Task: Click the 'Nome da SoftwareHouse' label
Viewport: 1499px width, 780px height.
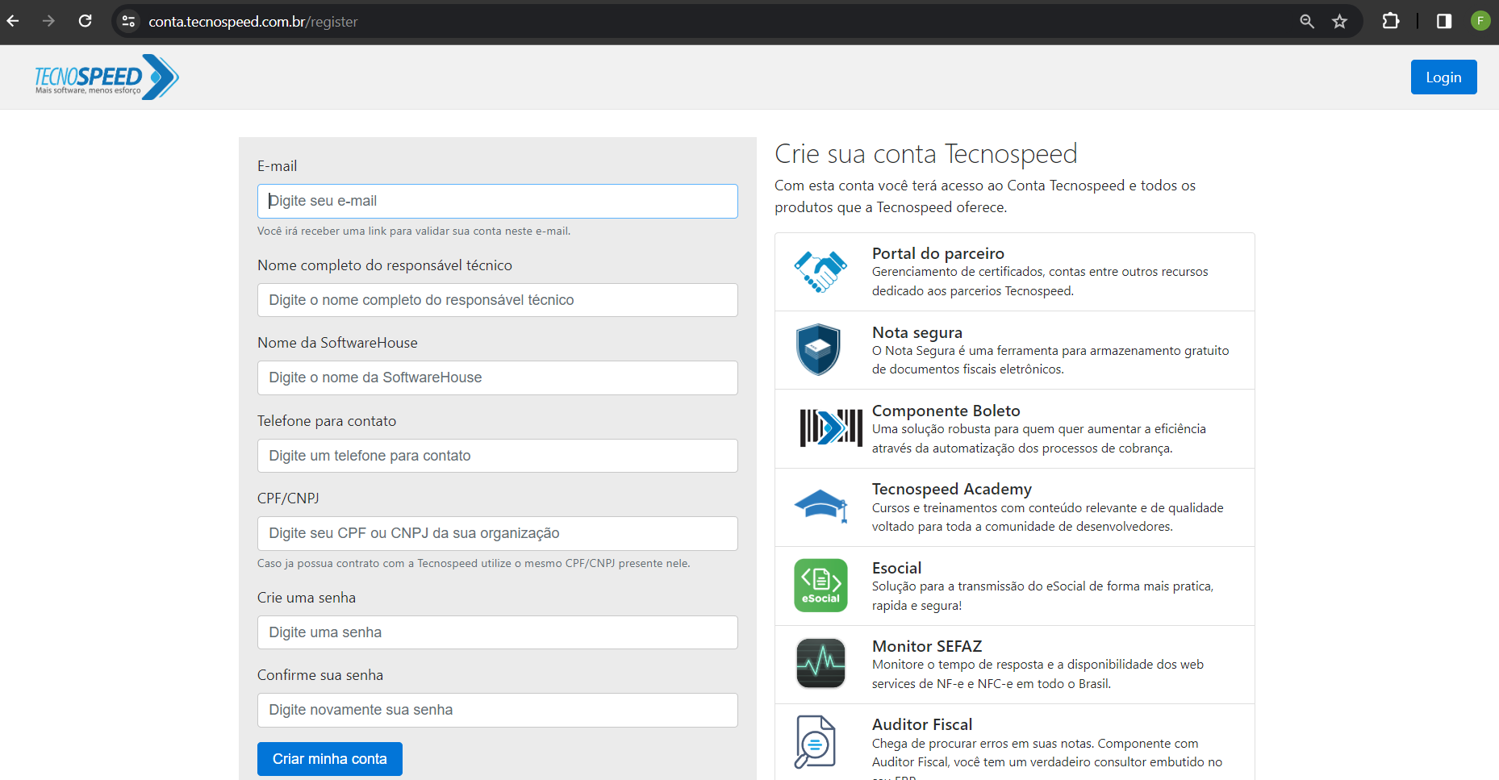Action: point(337,343)
